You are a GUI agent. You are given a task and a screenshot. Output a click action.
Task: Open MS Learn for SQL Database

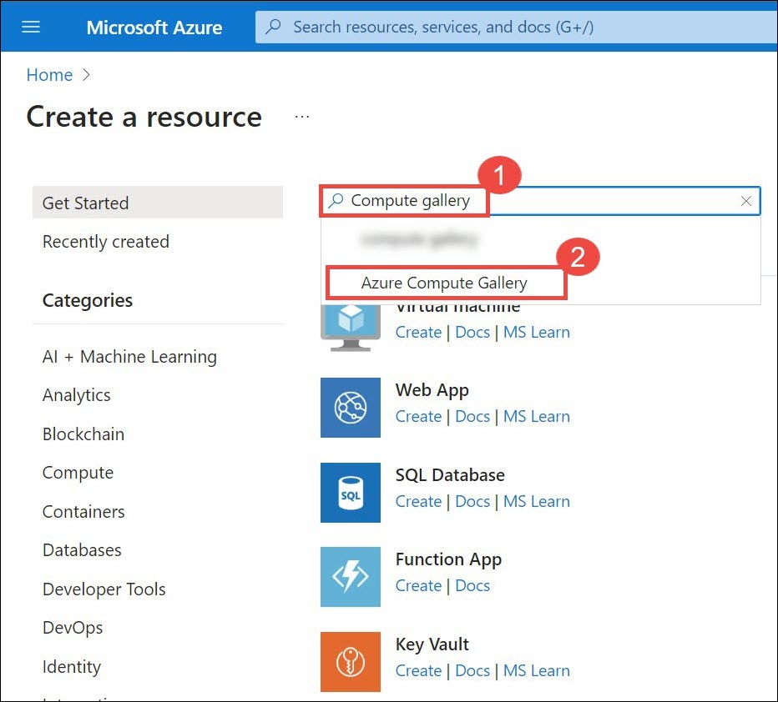[x=537, y=501]
